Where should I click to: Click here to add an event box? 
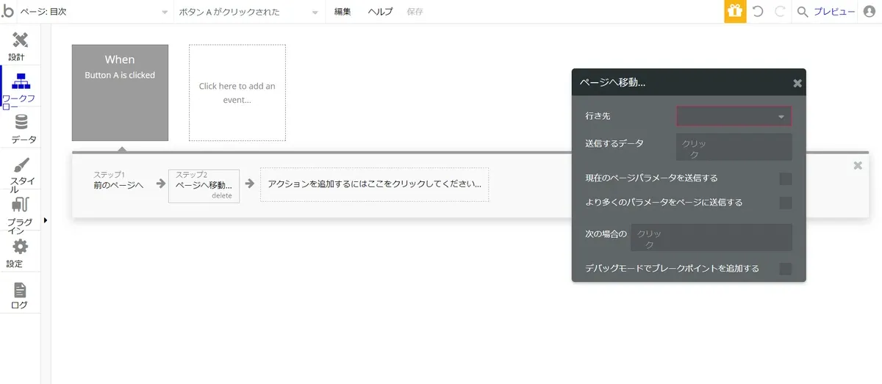(237, 93)
